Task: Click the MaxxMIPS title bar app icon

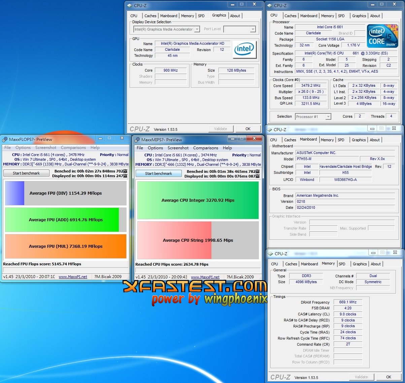Action: (137, 140)
